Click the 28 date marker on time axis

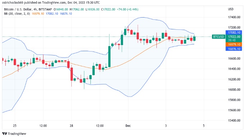[71, 126]
